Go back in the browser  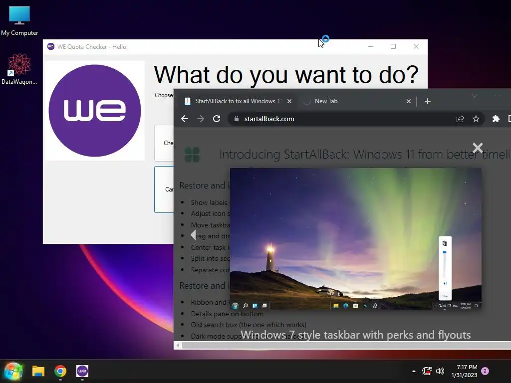point(185,119)
